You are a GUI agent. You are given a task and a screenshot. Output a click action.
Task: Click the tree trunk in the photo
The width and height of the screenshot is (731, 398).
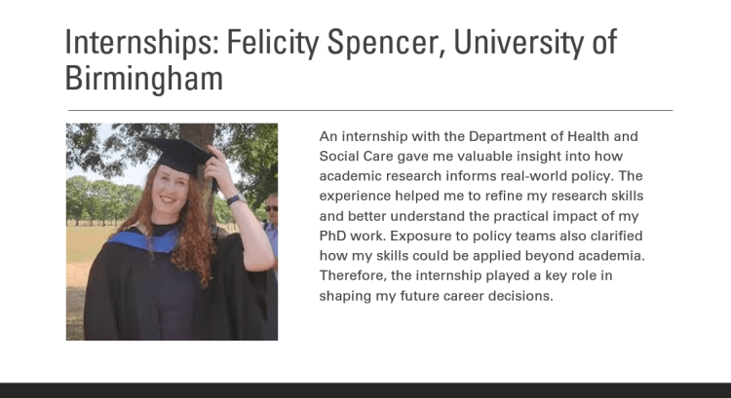coord(202,136)
